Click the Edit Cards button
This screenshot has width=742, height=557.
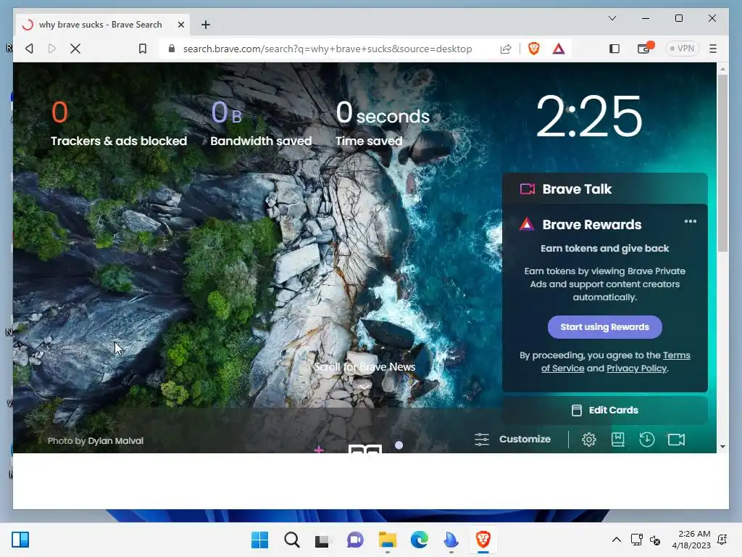(605, 410)
